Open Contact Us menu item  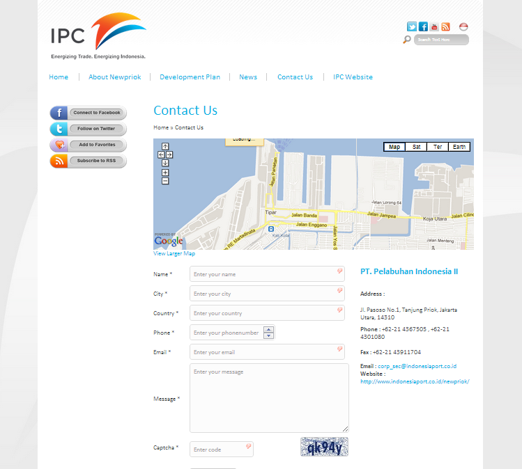[295, 77]
